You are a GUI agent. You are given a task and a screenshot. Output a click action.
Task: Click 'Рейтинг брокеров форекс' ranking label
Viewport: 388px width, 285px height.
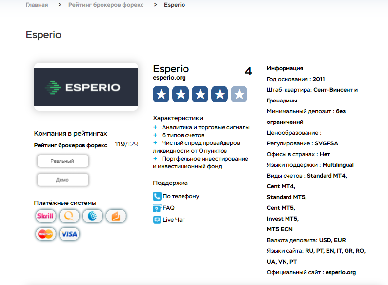coord(70,145)
